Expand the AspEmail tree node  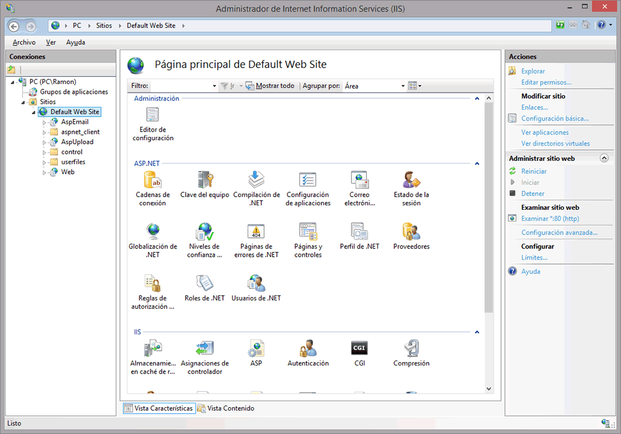pyautogui.click(x=44, y=123)
